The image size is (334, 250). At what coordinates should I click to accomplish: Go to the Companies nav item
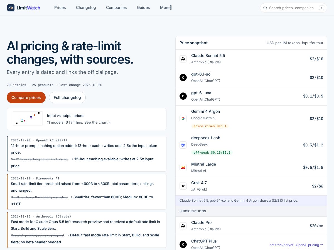click(x=116, y=7)
